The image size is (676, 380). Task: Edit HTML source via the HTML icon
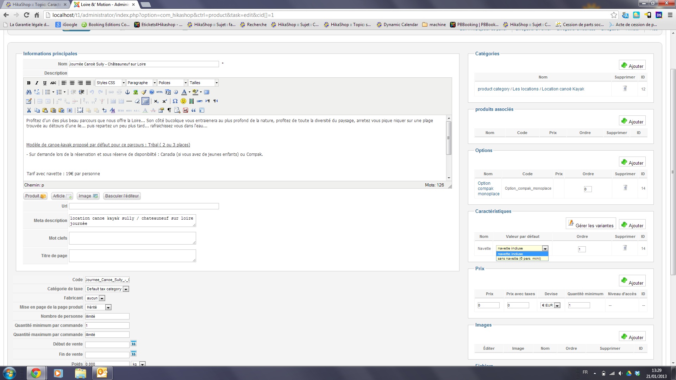160,92
